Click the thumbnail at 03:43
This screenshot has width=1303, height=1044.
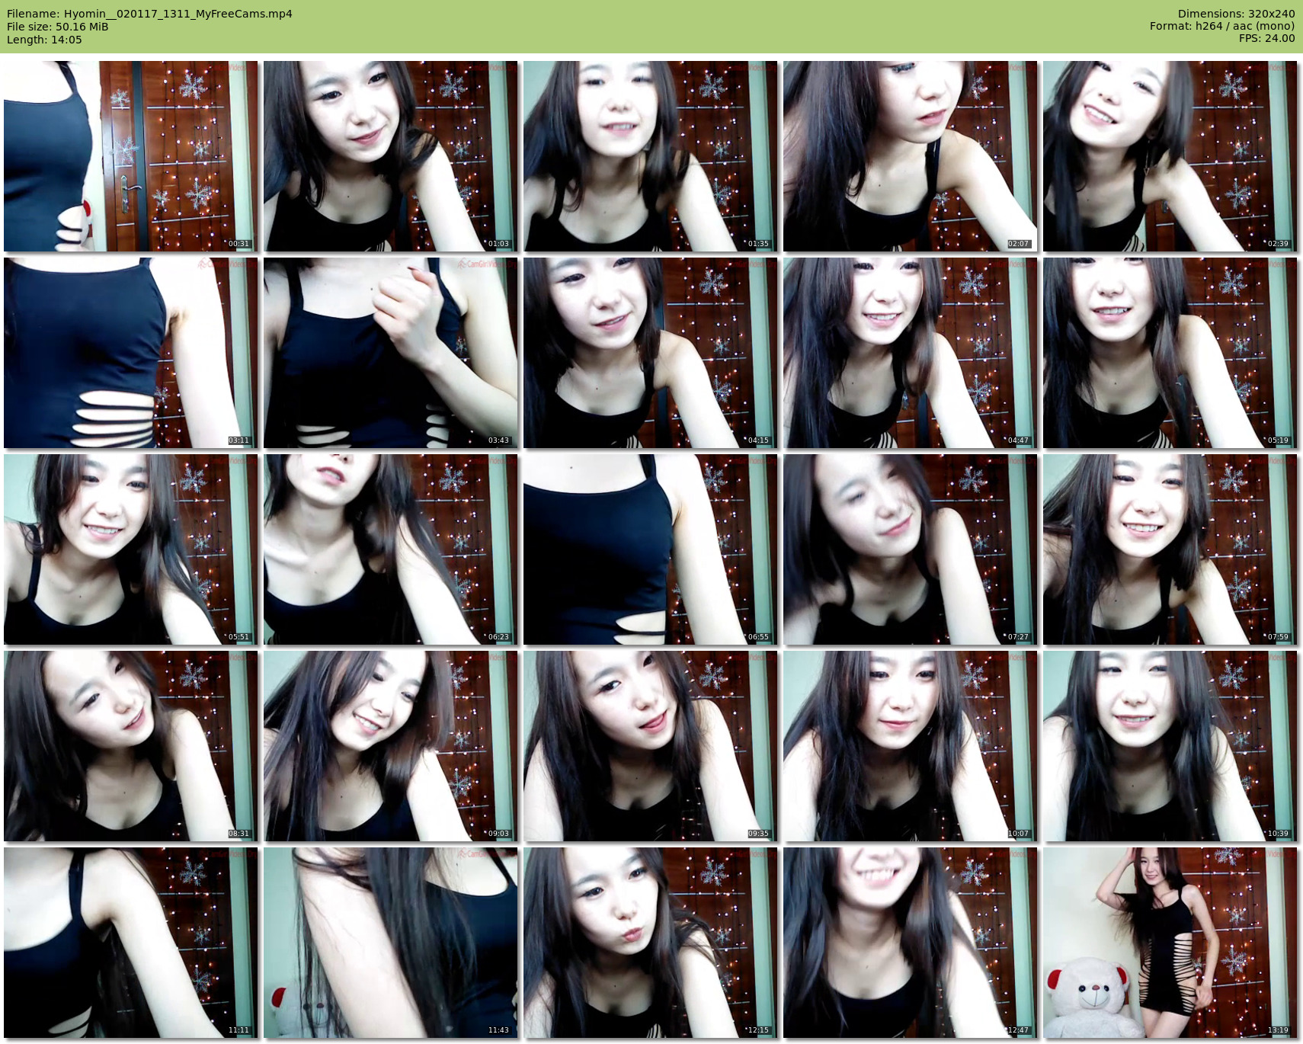[390, 353]
